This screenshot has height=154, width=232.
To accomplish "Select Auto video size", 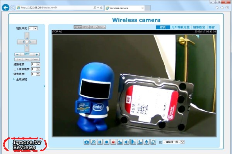I will (78, 27).
